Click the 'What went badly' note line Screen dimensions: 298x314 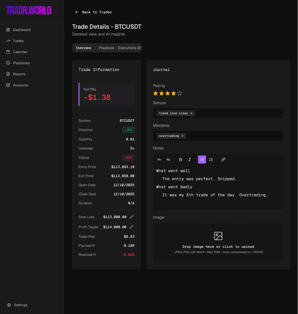[174, 187]
